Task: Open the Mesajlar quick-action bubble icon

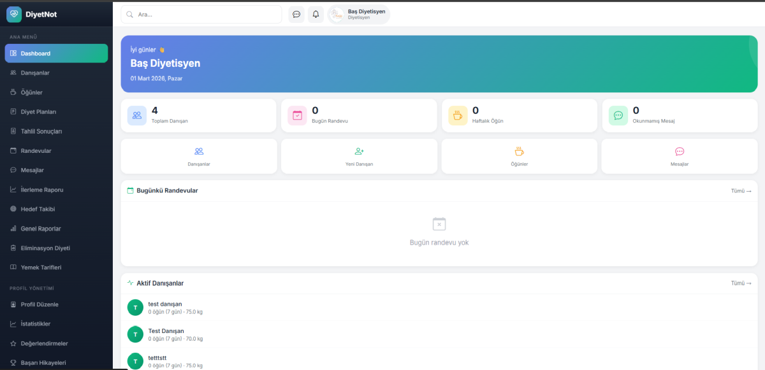Action: pyautogui.click(x=680, y=152)
